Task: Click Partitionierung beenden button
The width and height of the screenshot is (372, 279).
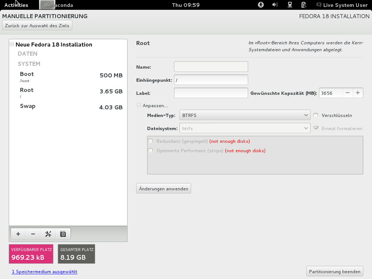Action: pyautogui.click(x=335, y=271)
